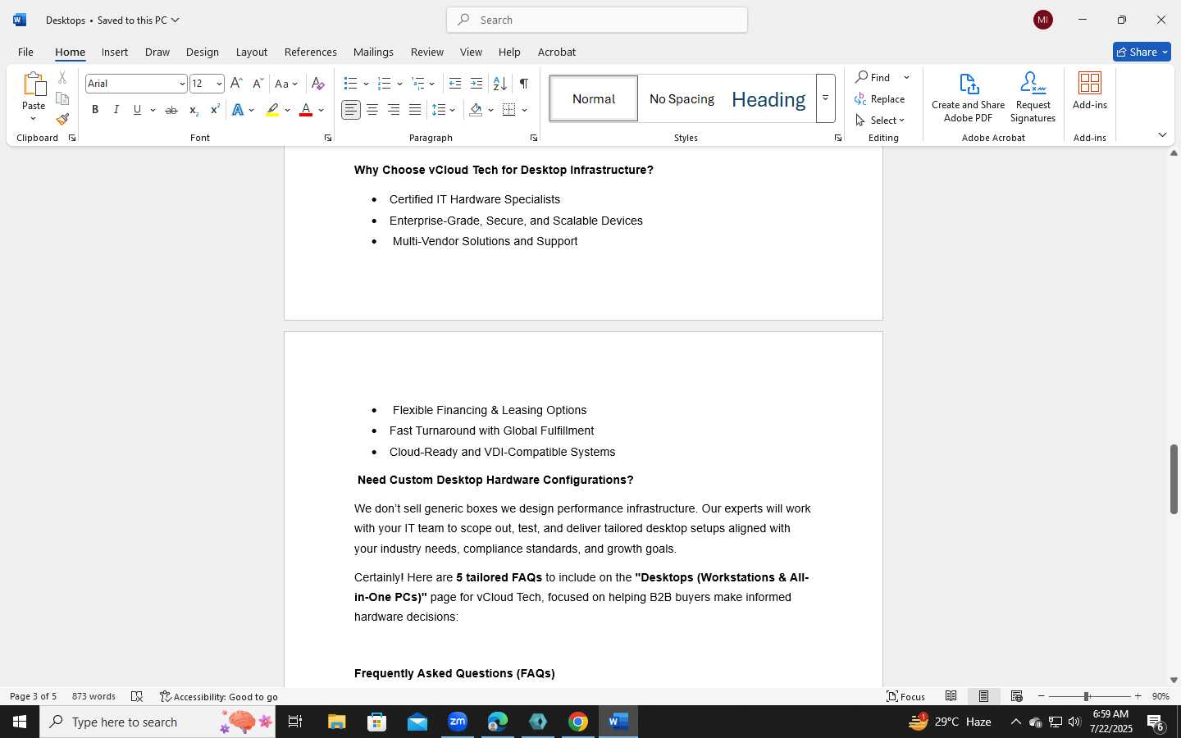
Task: Click the Paste clipboard icon
Action: (34, 84)
